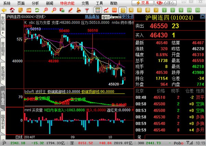Click the yellow notes stack icon

21,10
